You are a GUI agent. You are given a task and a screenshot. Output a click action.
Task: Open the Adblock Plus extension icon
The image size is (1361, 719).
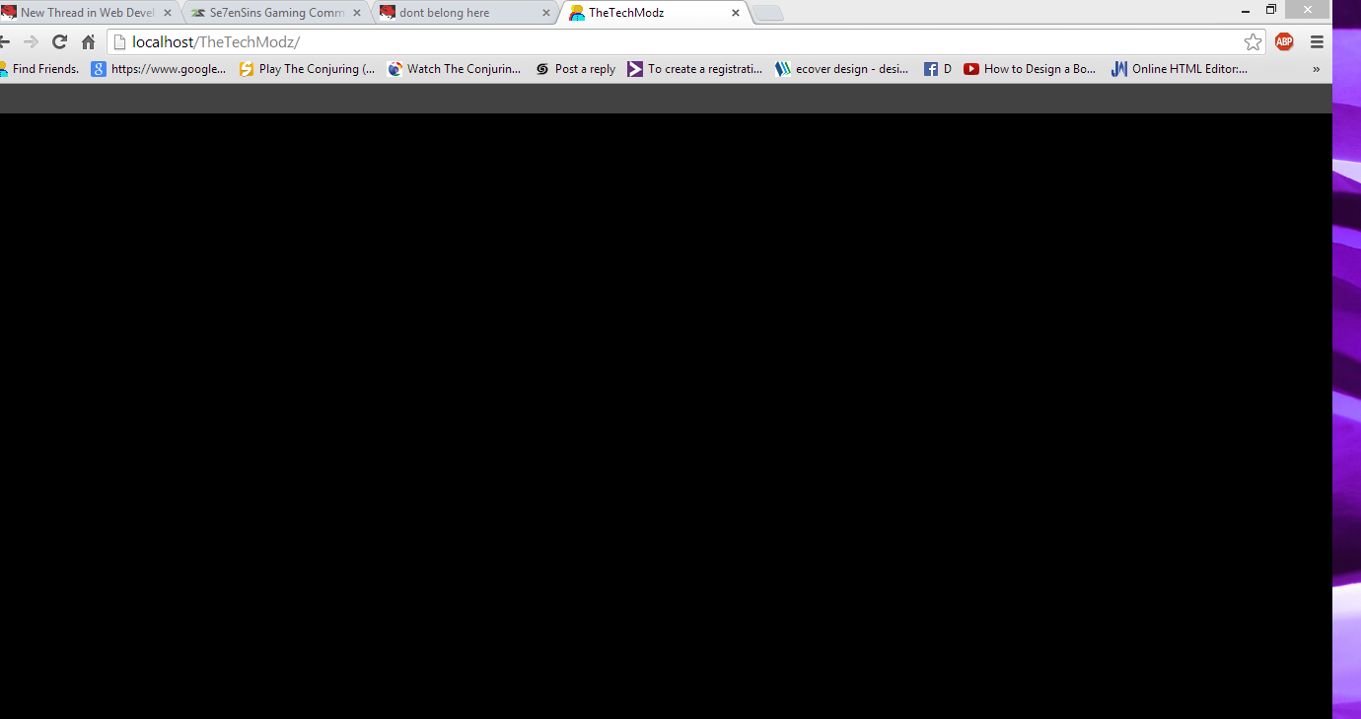pos(1284,41)
